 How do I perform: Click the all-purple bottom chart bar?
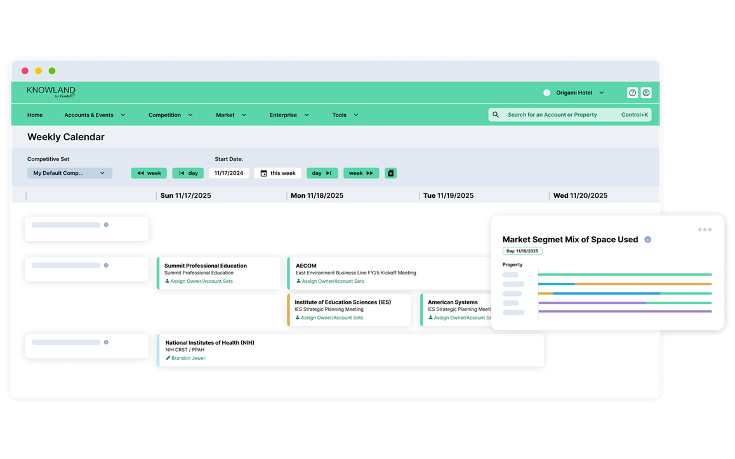(625, 311)
